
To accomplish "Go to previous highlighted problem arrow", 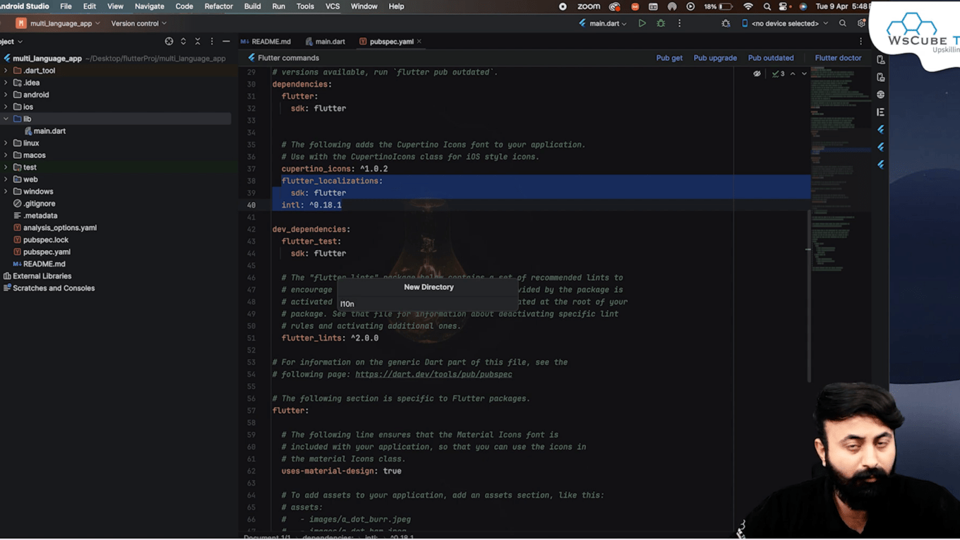I will [x=793, y=73].
